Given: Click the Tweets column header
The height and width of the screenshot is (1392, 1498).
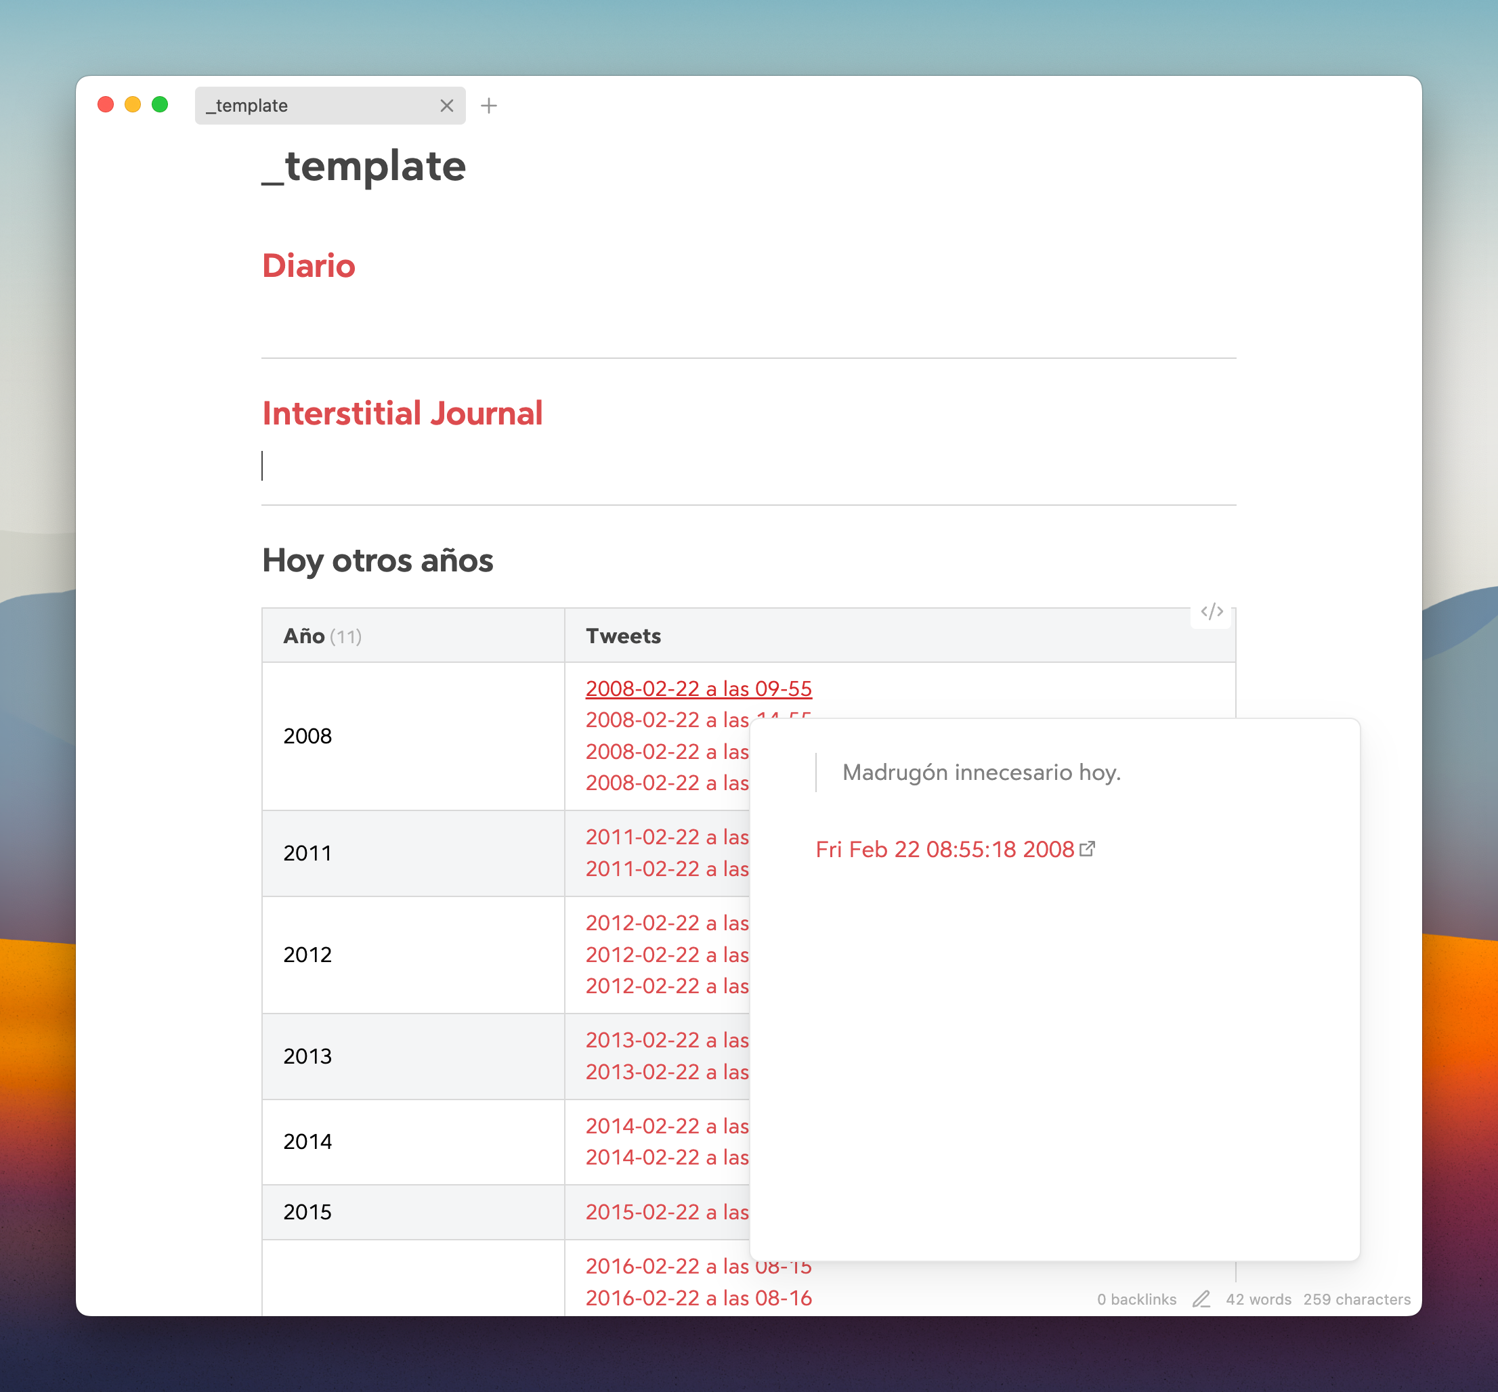Looking at the screenshot, I should pyautogui.click(x=623, y=636).
